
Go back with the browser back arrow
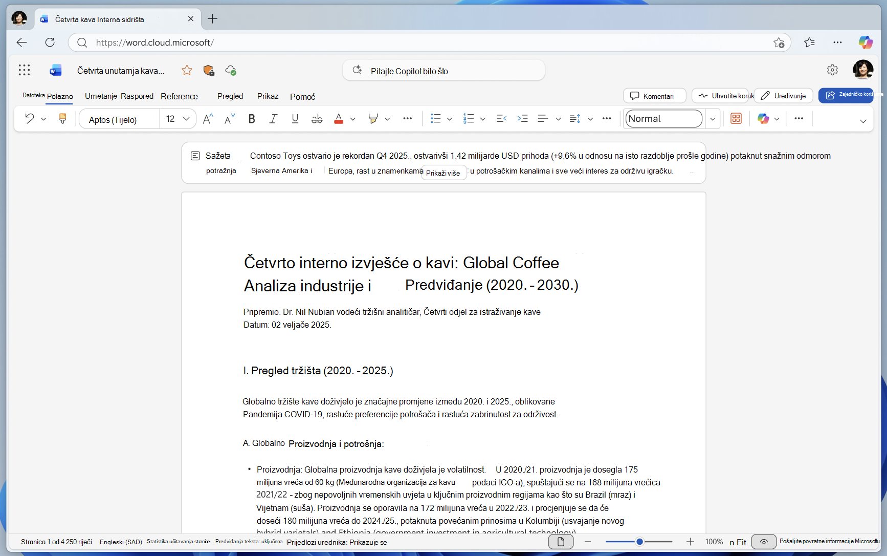pos(21,42)
